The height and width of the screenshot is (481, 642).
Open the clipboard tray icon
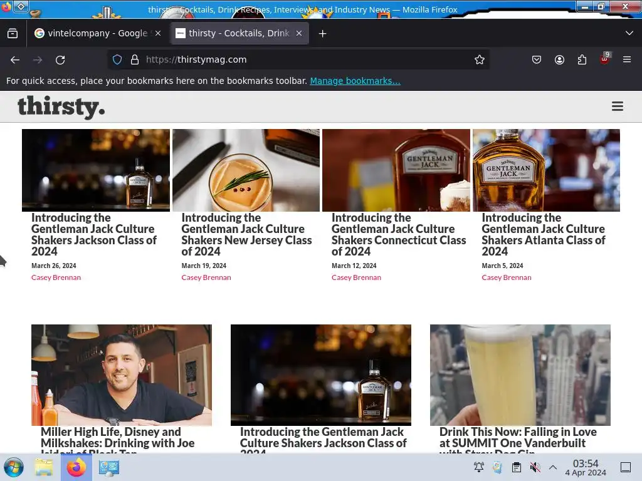coord(517,467)
